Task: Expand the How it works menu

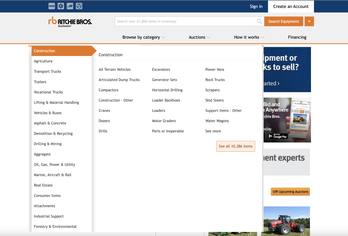Action: (249, 37)
